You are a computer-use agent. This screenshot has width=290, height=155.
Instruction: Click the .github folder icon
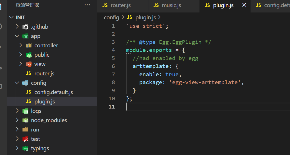point(26,27)
